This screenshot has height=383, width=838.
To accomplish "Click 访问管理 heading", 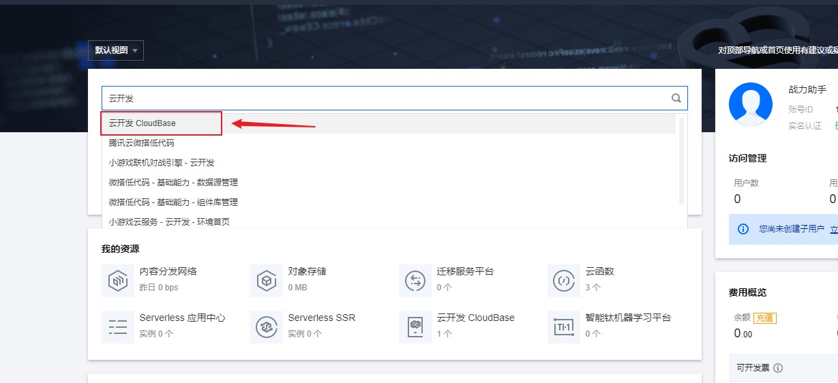I will coord(747,158).
